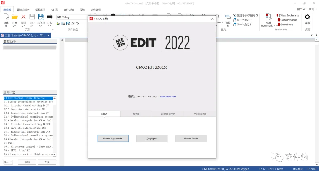319x171 pixels.
Task: Go to Next bookmark
Action: pyautogui.click(x=286, y=25)
